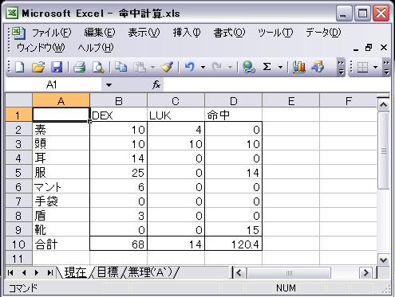
Task: Click the Excel workbook icon in menu bar
Action: pos(18,33)
